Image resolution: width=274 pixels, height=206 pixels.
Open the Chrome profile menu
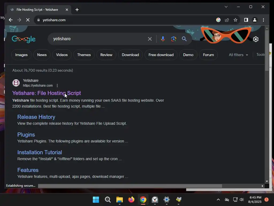pyautogui.click(x=255, y=20)
